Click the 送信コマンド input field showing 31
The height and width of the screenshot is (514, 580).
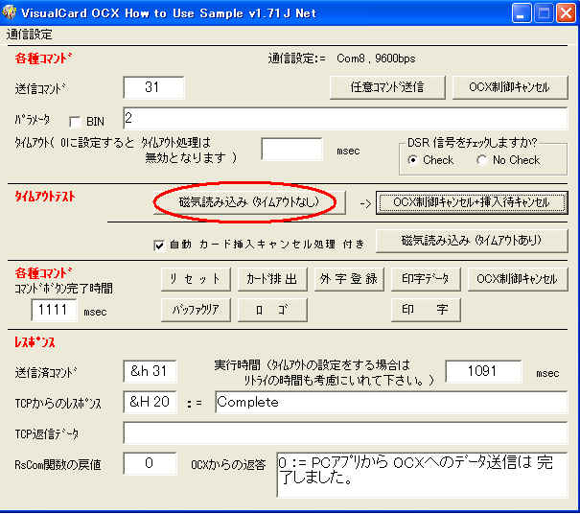[154, 87]
